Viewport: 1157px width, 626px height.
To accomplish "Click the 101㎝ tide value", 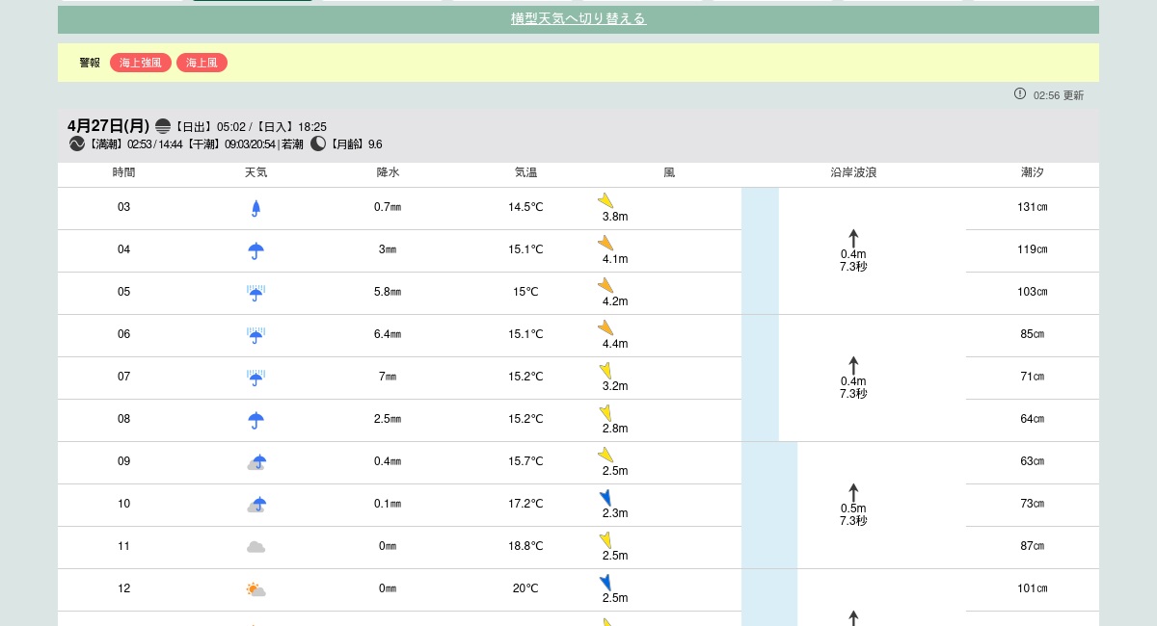I will coord(1033,589).
